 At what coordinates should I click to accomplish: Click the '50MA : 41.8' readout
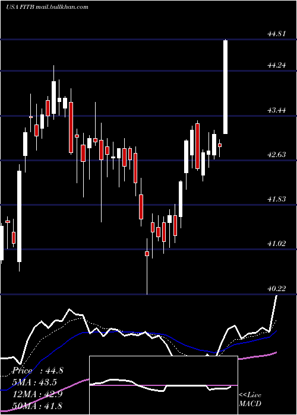pos(38,406)
